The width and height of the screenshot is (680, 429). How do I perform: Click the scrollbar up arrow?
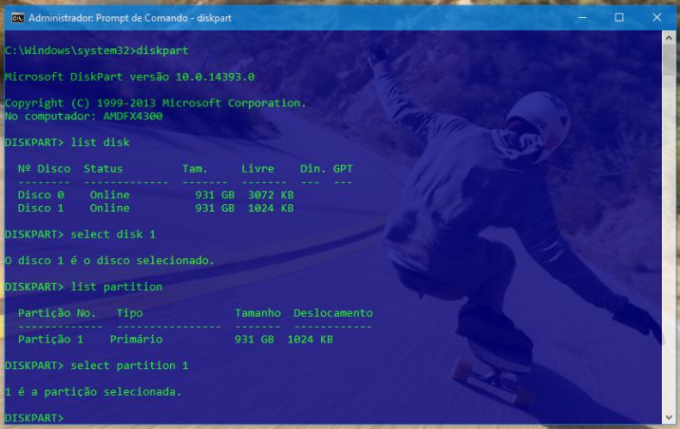[669, 38]
